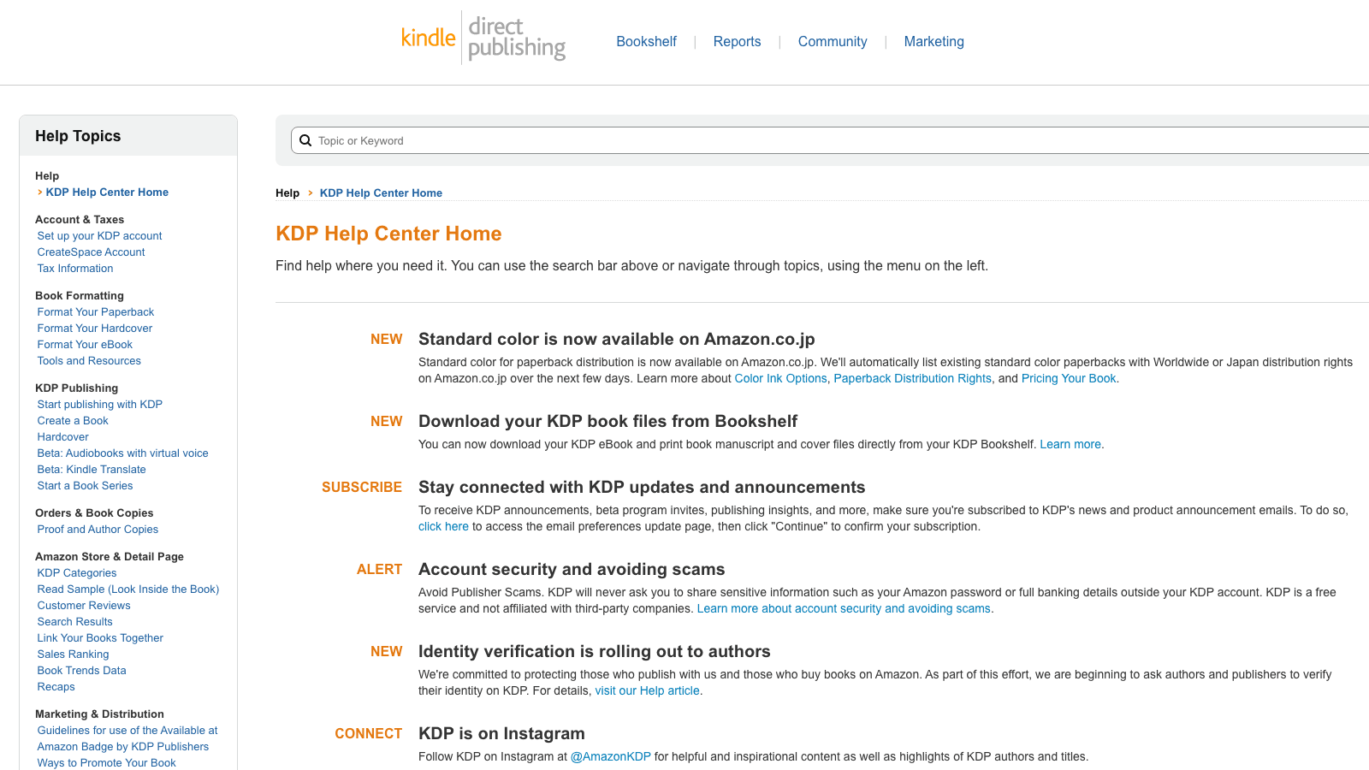Open Search Results topic
This screenshot has width=1369, height=770.
pyautogui.click(x=74, y=621)
